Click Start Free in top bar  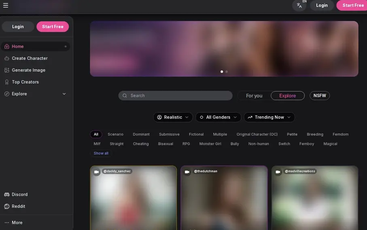click(352, 5)
